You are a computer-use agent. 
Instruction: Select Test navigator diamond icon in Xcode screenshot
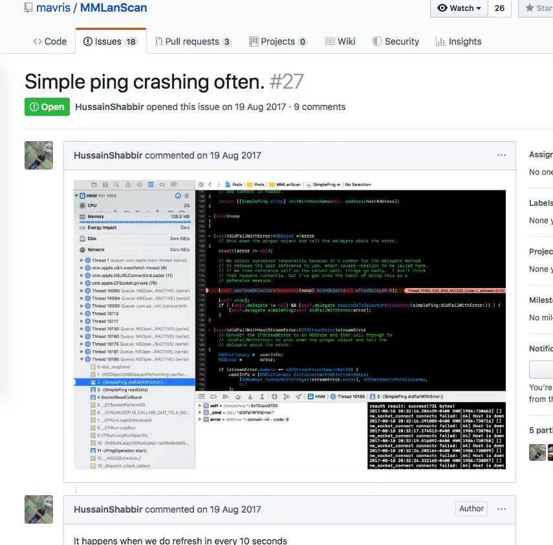[139, 184]
